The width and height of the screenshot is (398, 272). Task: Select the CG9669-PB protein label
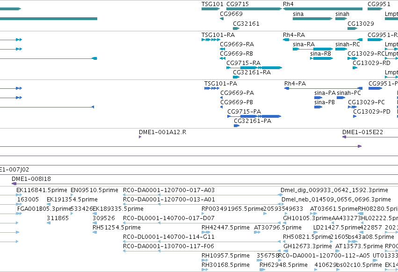coord(237,102)
